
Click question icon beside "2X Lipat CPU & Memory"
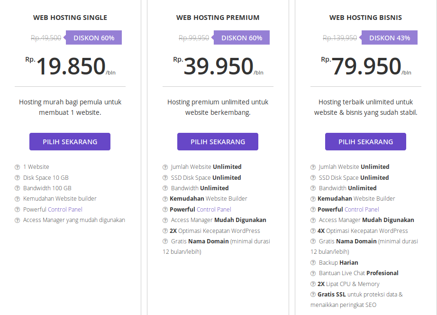pos(313,284)
